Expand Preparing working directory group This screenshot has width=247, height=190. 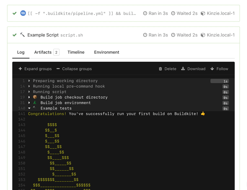click(x=65, y=81)
